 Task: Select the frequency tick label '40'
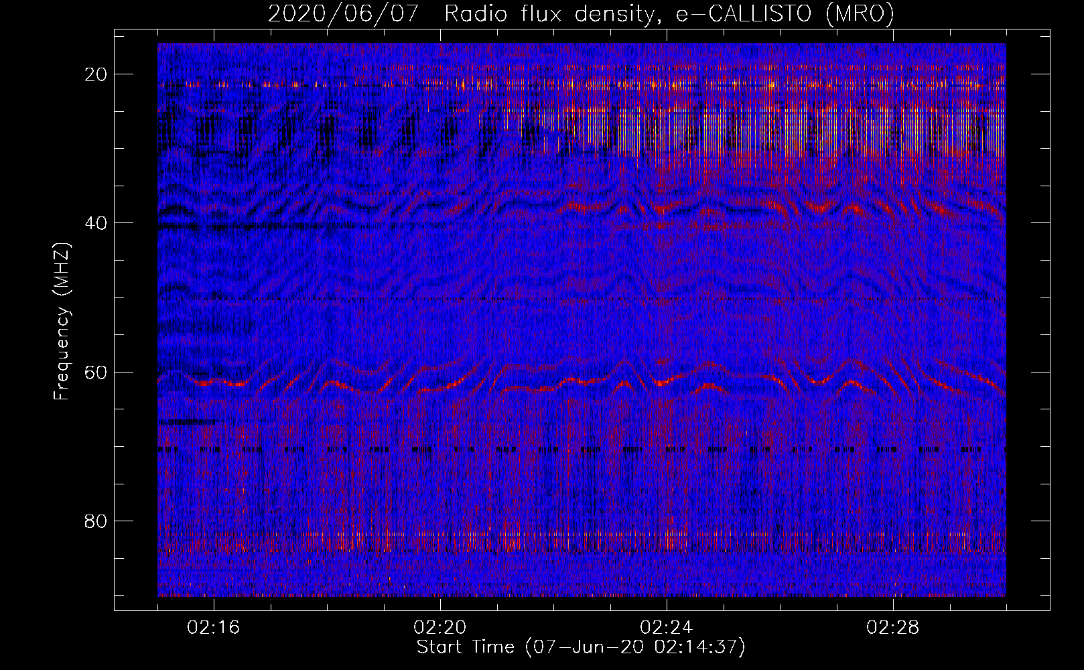[x=96, y=223]
